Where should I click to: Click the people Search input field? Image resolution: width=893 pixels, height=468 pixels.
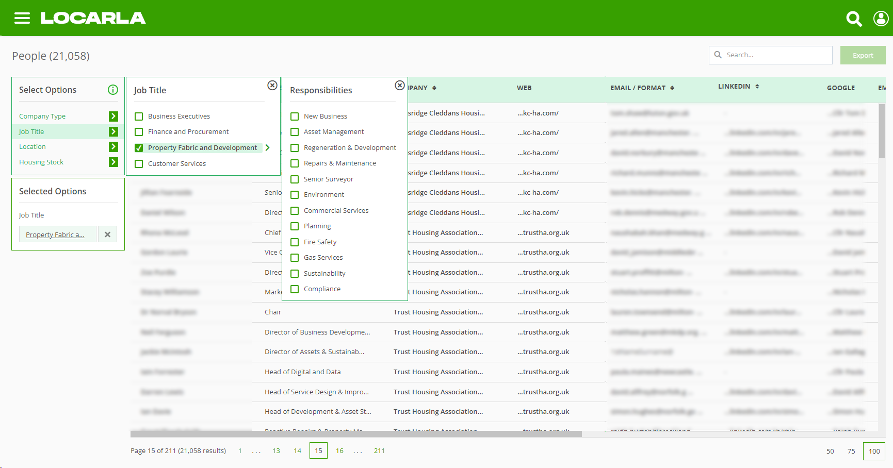[x=771, y=55]
